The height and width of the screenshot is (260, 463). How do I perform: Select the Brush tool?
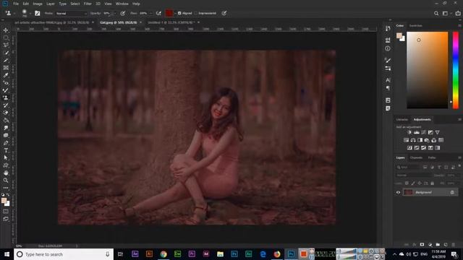point(6,90)
